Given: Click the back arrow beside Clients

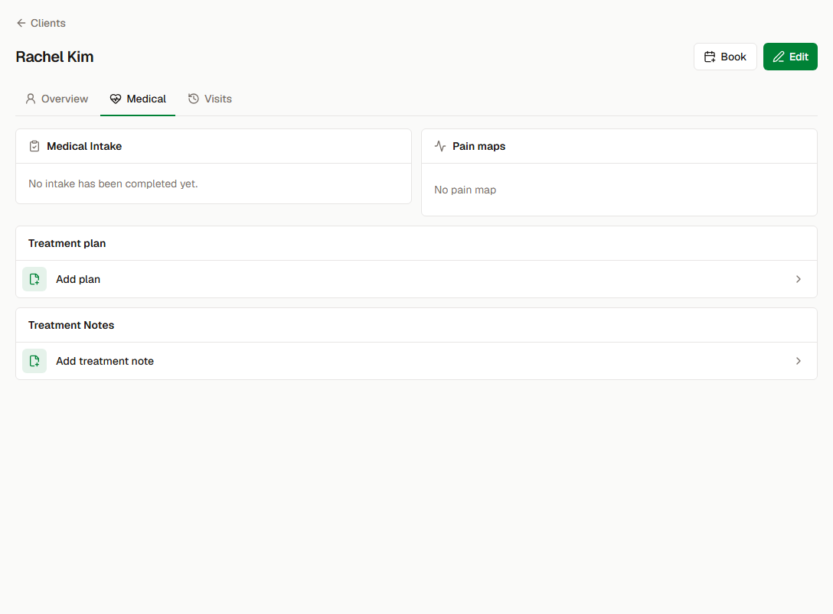Looking at the screenshot, I should [x=21, y=23].
